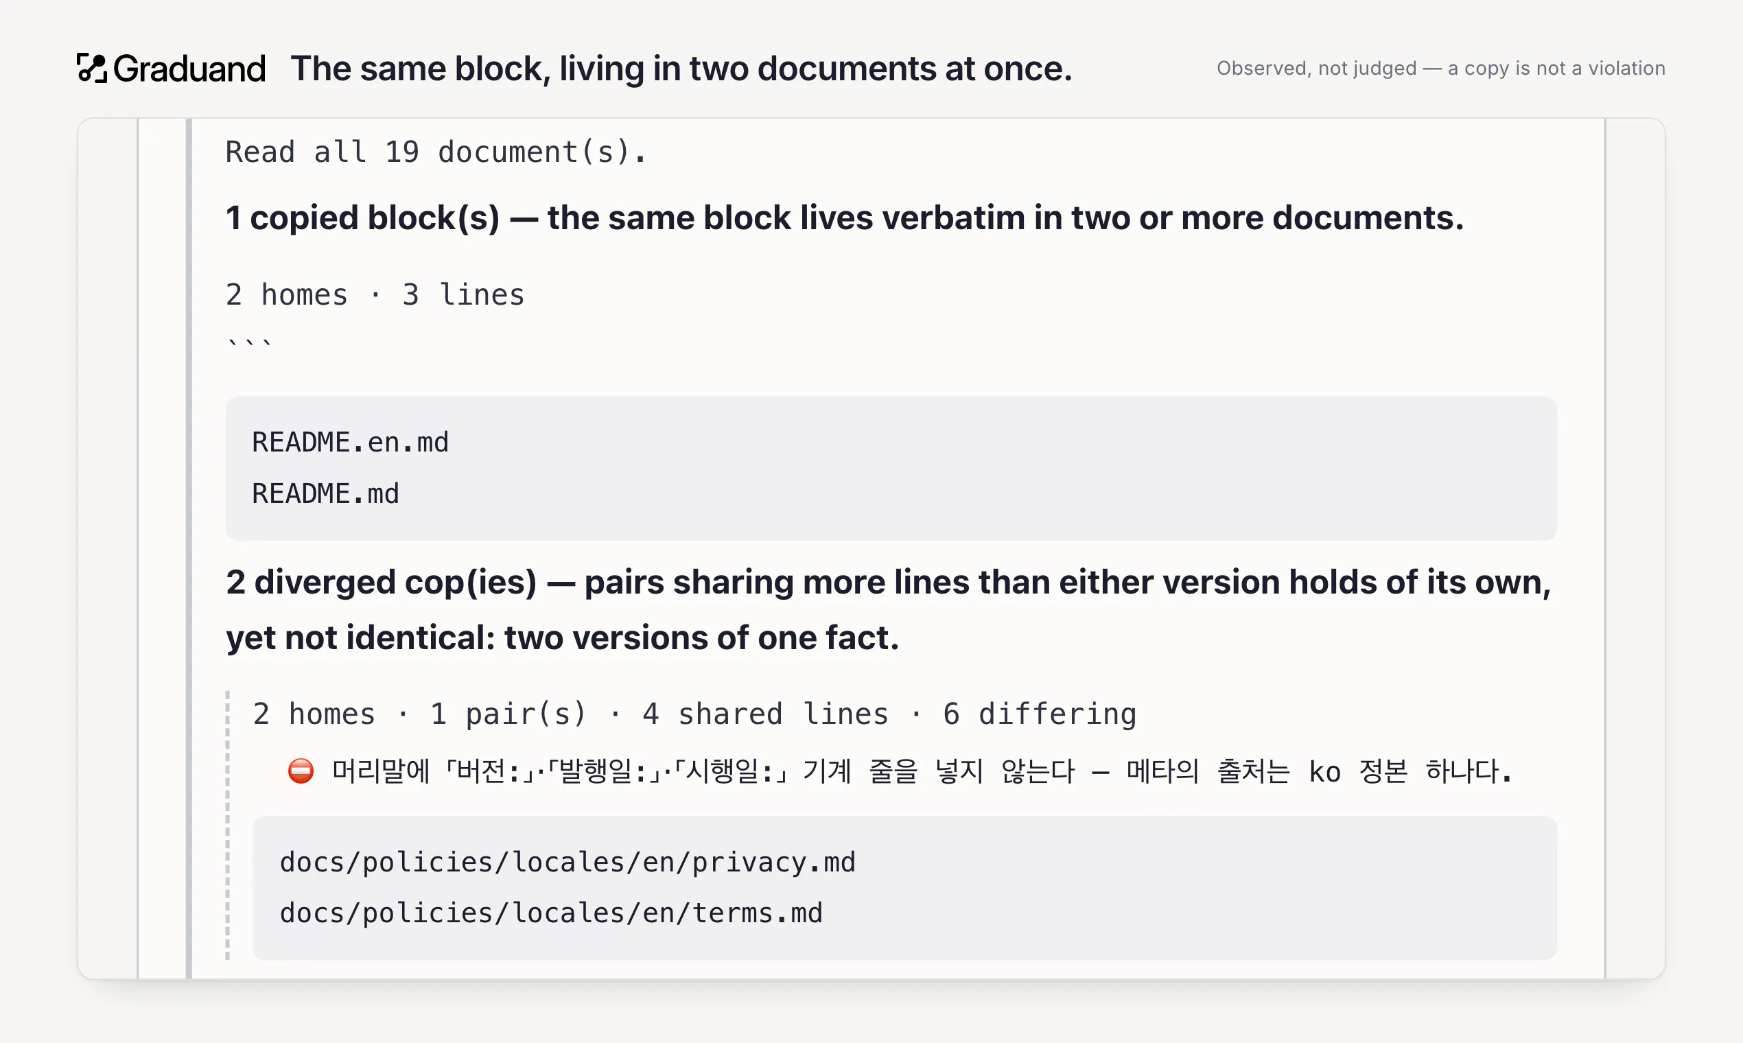The width and height of the screenshot is (1743, 1043).
Task: Click the "2 diverged cop(ies)" heading
Action: [889, 610]
